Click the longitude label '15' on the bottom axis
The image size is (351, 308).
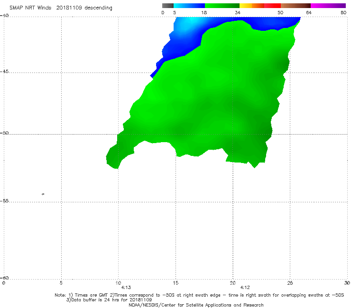point(175,283)
